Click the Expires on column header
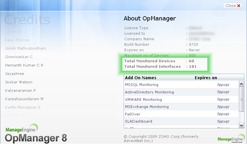Image resolution: width=247 pixels, height=144 pixels. 206,78
